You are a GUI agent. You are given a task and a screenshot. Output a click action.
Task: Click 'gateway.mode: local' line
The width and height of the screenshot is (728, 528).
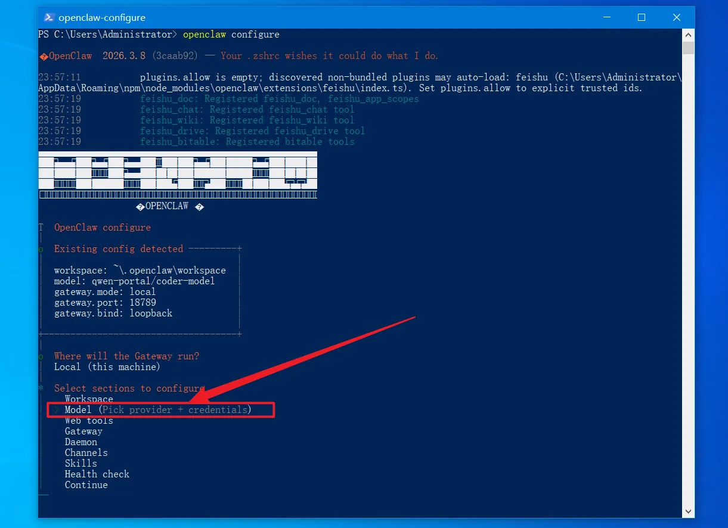tap(105, 291)
